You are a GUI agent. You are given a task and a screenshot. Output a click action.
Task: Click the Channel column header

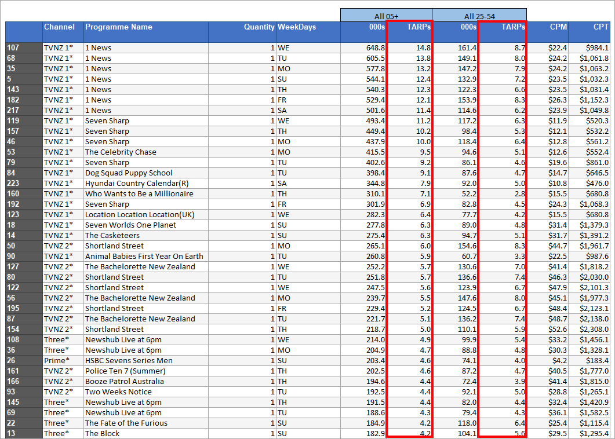pyautogui.click(x=63, y=32)
